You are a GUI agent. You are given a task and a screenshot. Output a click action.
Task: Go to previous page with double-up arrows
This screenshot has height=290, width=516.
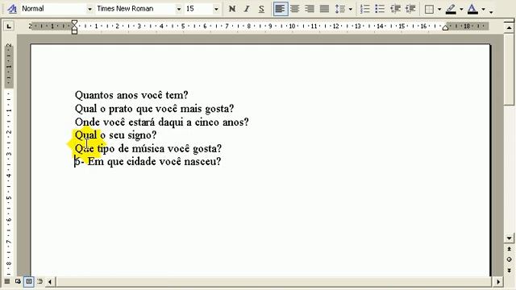(509, 249)
